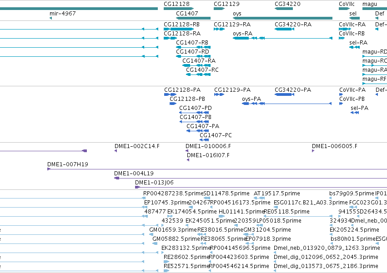The width and height of the screenshot is (387, 273).
Task: Select the DME1-004L19 BAC clone
Action: [251, 178]
